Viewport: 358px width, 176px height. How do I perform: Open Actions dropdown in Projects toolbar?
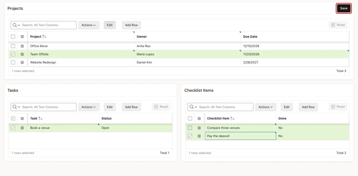pos(89,25)
